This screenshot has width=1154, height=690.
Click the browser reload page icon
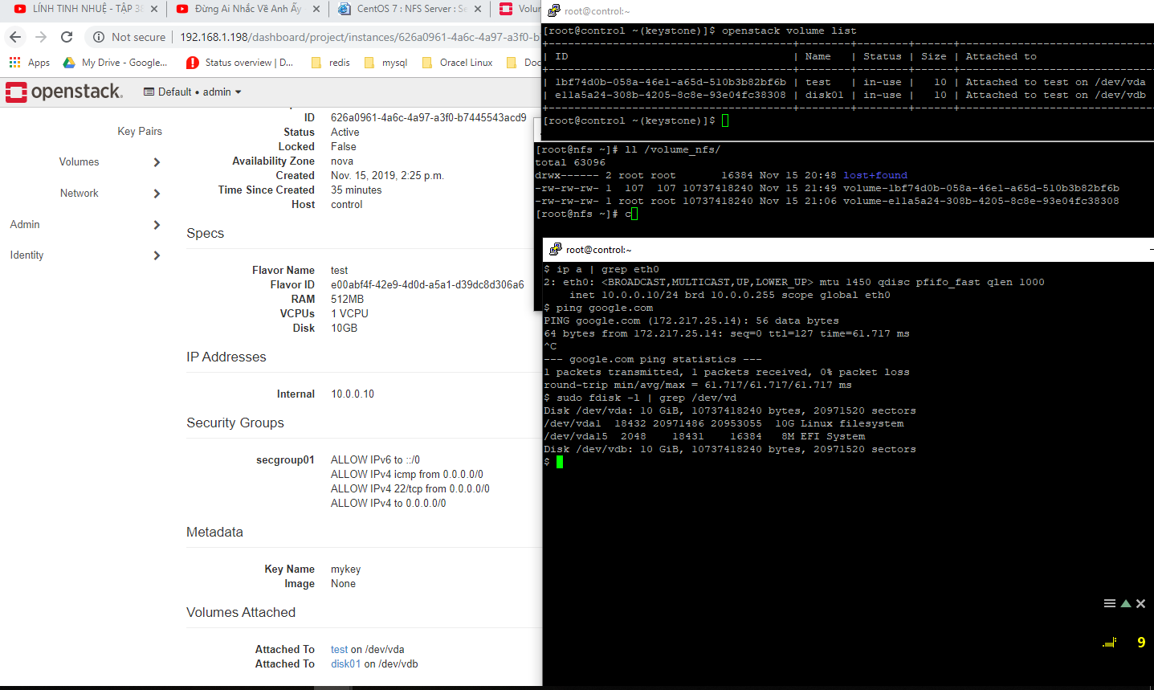click(67, 37)
